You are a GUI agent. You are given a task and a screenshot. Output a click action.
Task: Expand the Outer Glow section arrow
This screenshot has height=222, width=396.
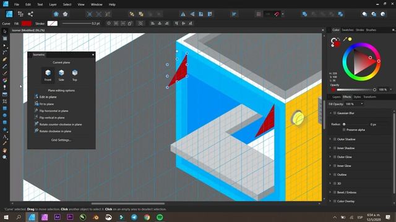(x=330, y=157)
